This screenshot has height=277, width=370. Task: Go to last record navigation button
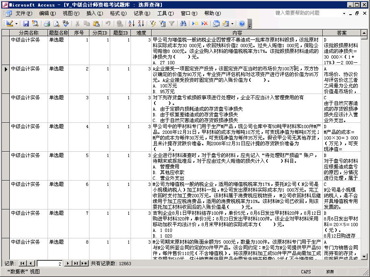(x=76, y=263)
